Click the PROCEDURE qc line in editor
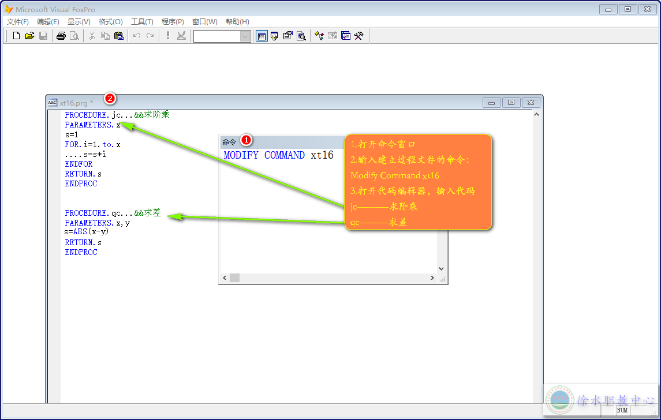 point(113,213)
